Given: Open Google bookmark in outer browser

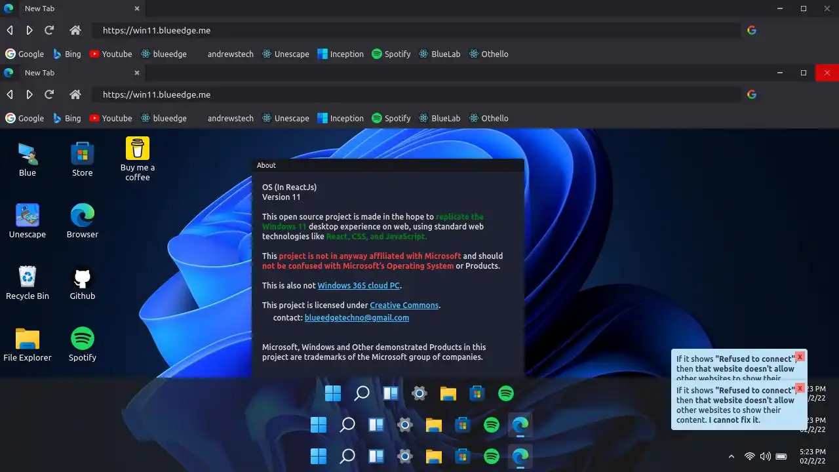Looking at the screenshot, I should [x=24, y=54].
